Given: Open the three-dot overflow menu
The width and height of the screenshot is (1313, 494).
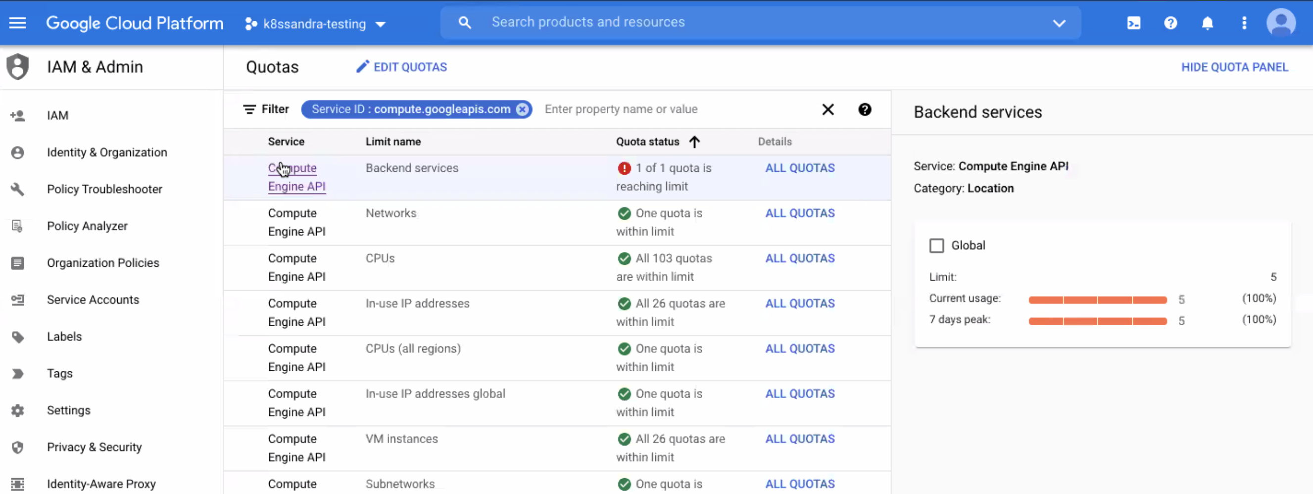Looking at the screenshot, I should pos(1244,22).
